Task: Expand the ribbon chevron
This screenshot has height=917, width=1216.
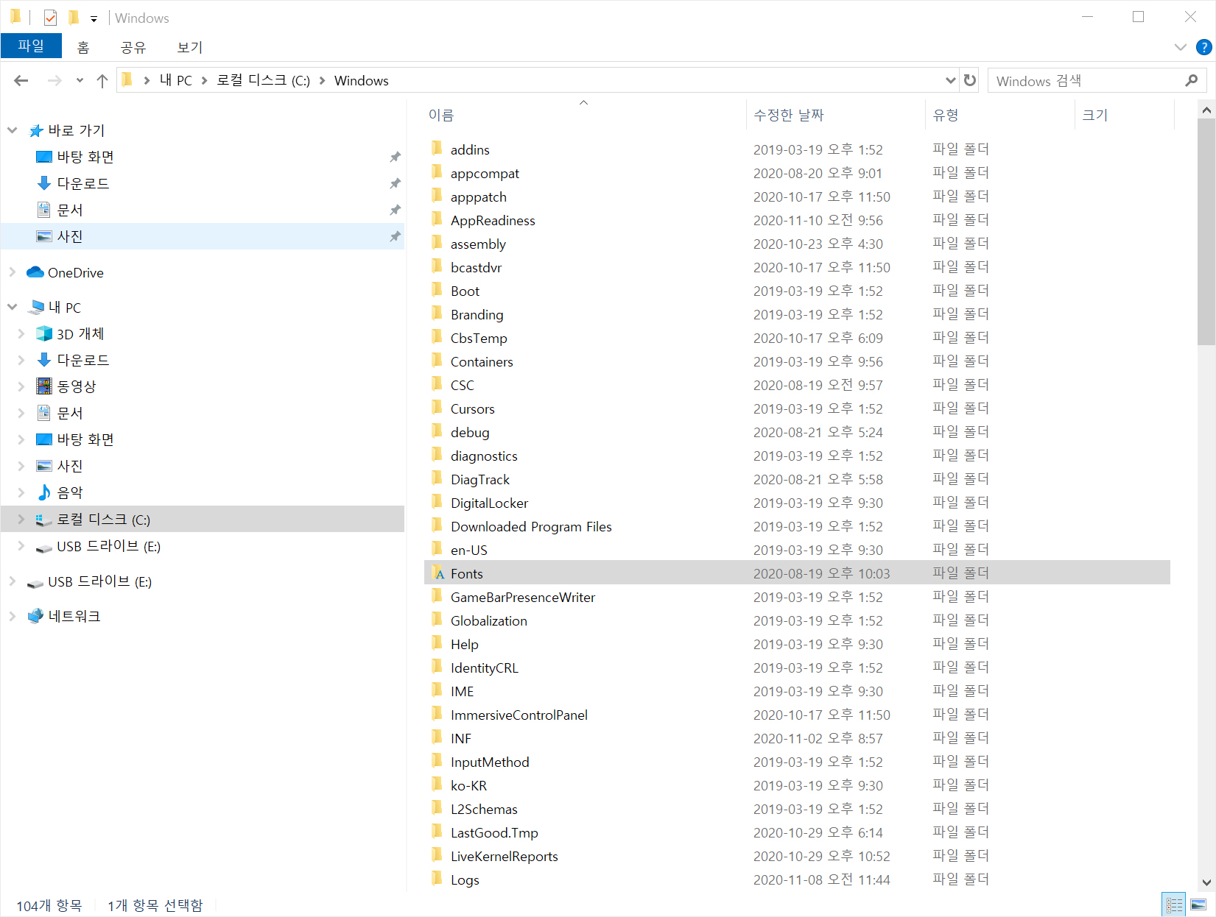Action: tap(1181, 47)
